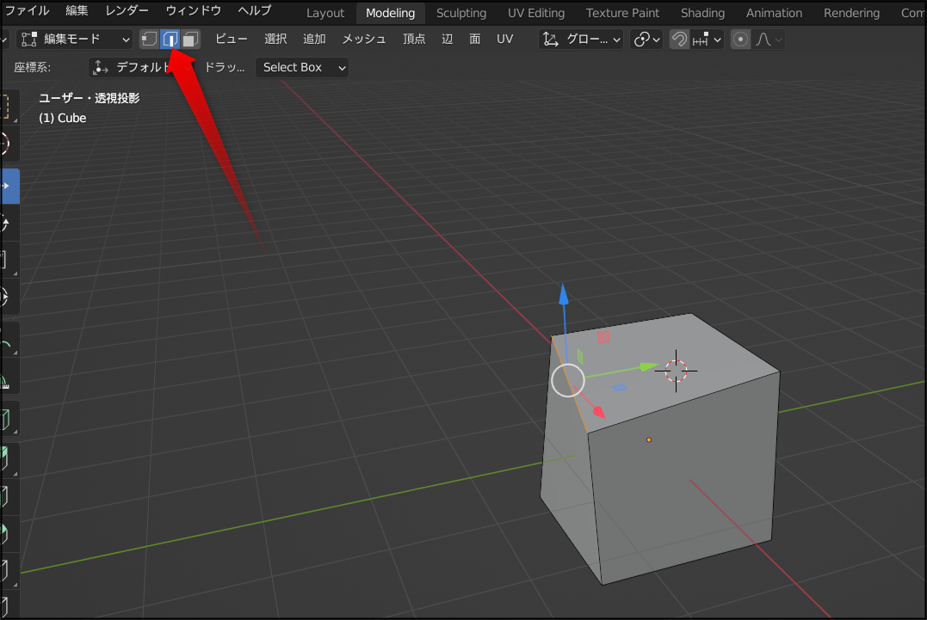Open proportional falloff curve dropdown
Screen dimensions: 927x620
pyautogui.click(x=769, y=40)
